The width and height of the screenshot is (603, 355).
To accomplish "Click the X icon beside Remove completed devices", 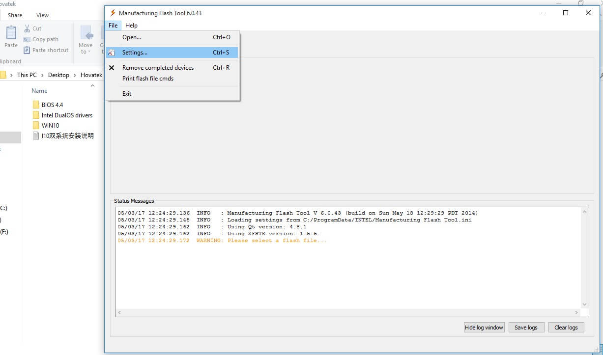I will [112, 67].
